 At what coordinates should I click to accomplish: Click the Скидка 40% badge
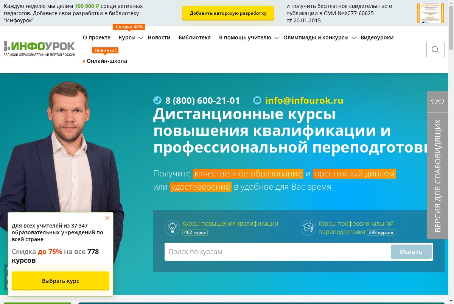point(129,27)
